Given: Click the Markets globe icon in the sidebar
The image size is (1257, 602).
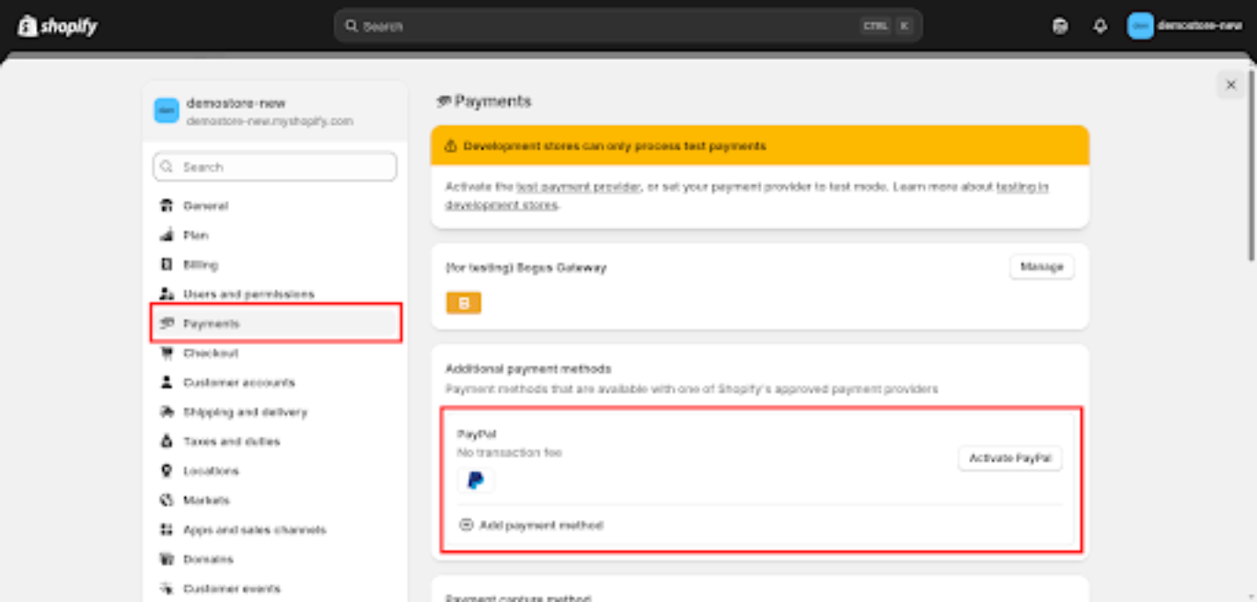Looking at the screenshot, I should (x=167, y=500).
